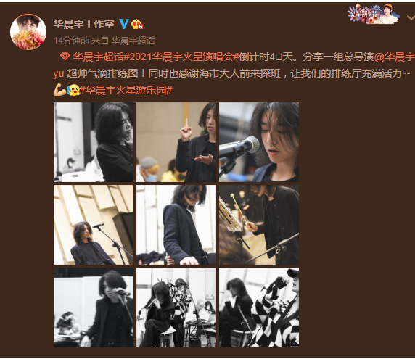Open photo with mic stand and wall panels

point(94,225)
